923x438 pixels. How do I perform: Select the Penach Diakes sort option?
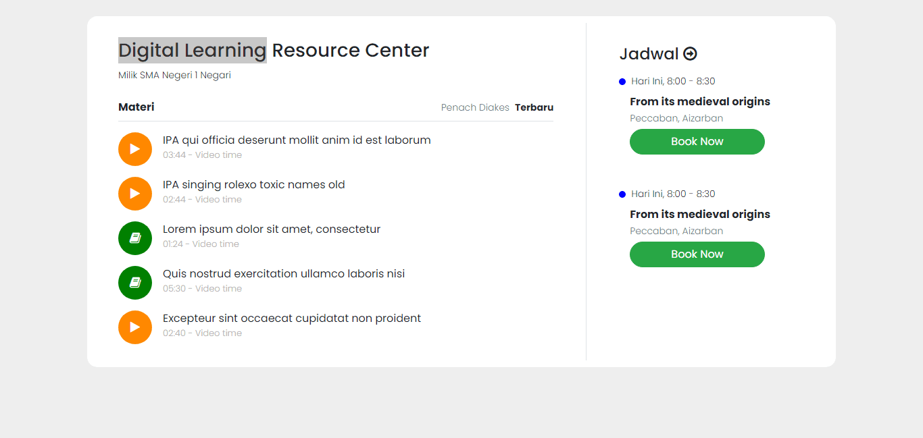[475, 107]
